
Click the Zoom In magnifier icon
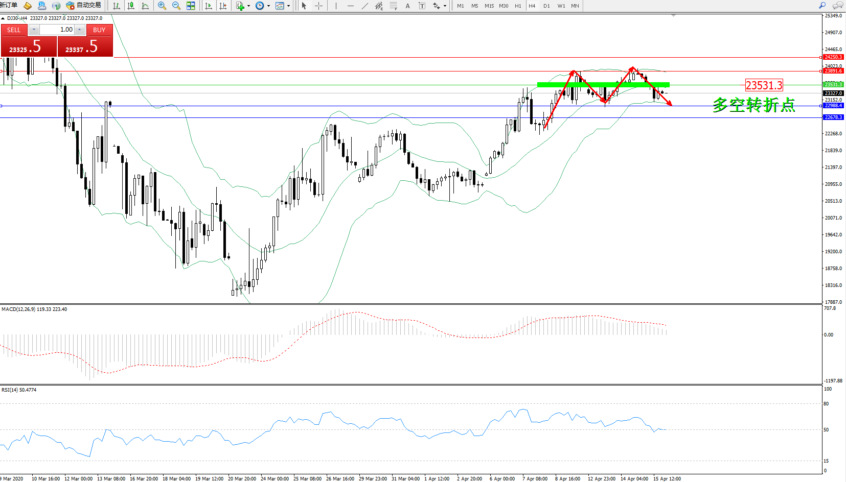tap(162, 6)
